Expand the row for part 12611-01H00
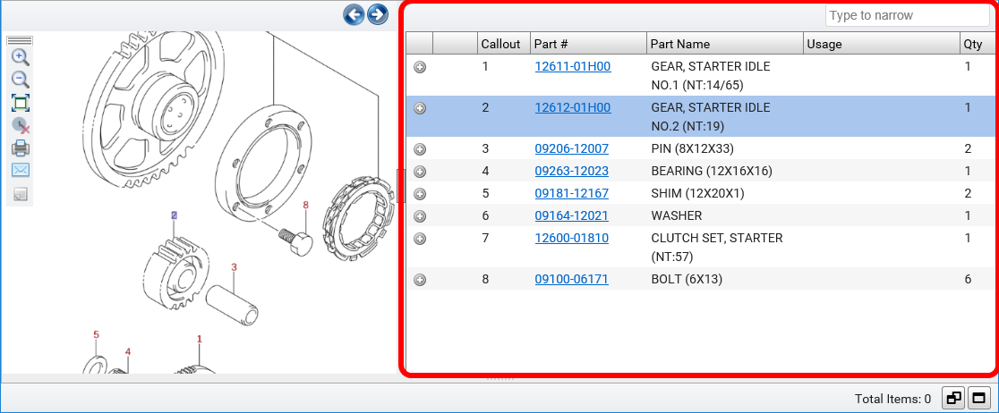This screenshot has width=999, height=413. 420,67
